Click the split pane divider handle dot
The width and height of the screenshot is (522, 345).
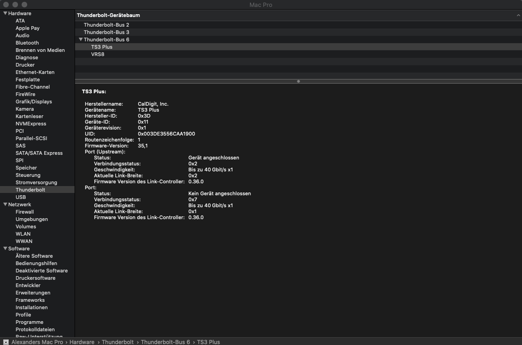click(x=298, y=81)
